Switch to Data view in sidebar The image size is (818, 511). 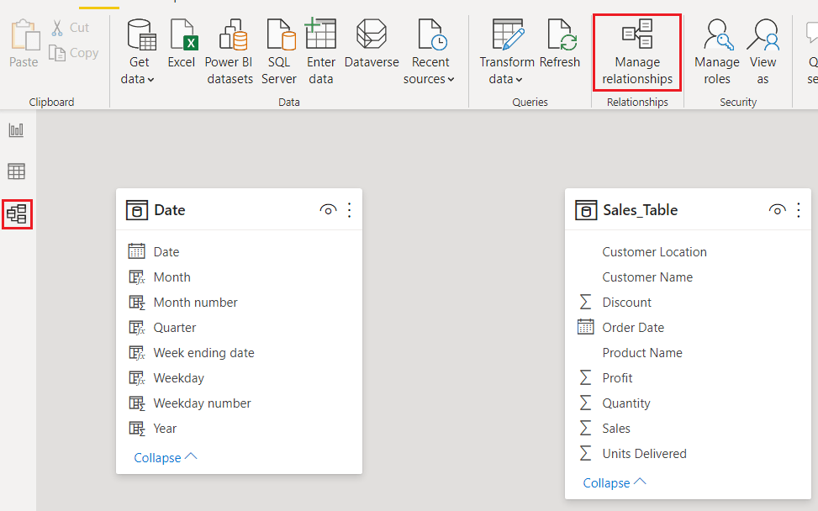click(x=16, y=171)
